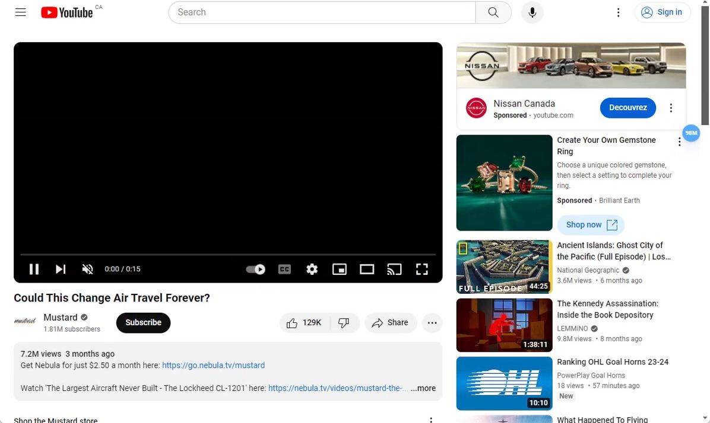Click the Nissan banner ad image
This screenshot has height=423, width=710.
point(571,66)
